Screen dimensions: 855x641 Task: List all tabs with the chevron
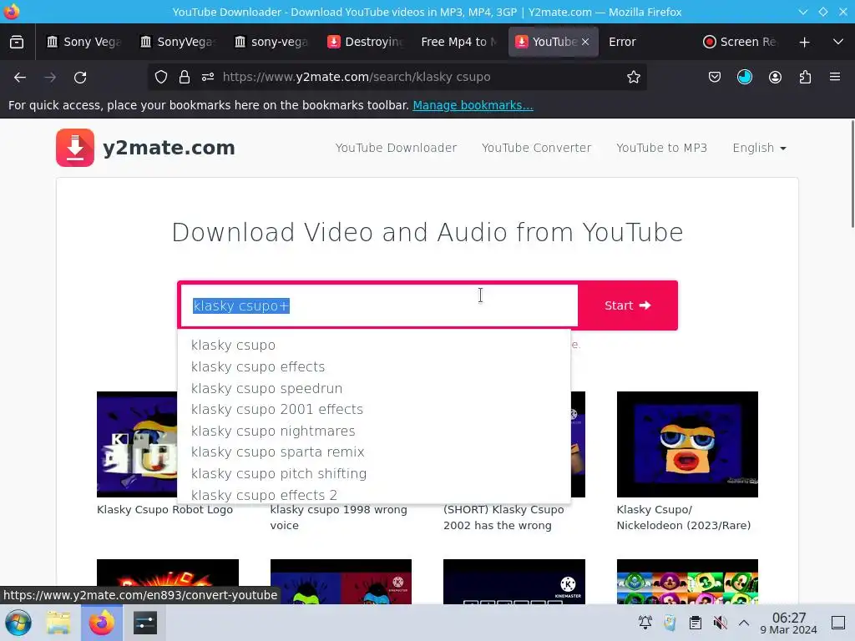click(x=838, y=42)
